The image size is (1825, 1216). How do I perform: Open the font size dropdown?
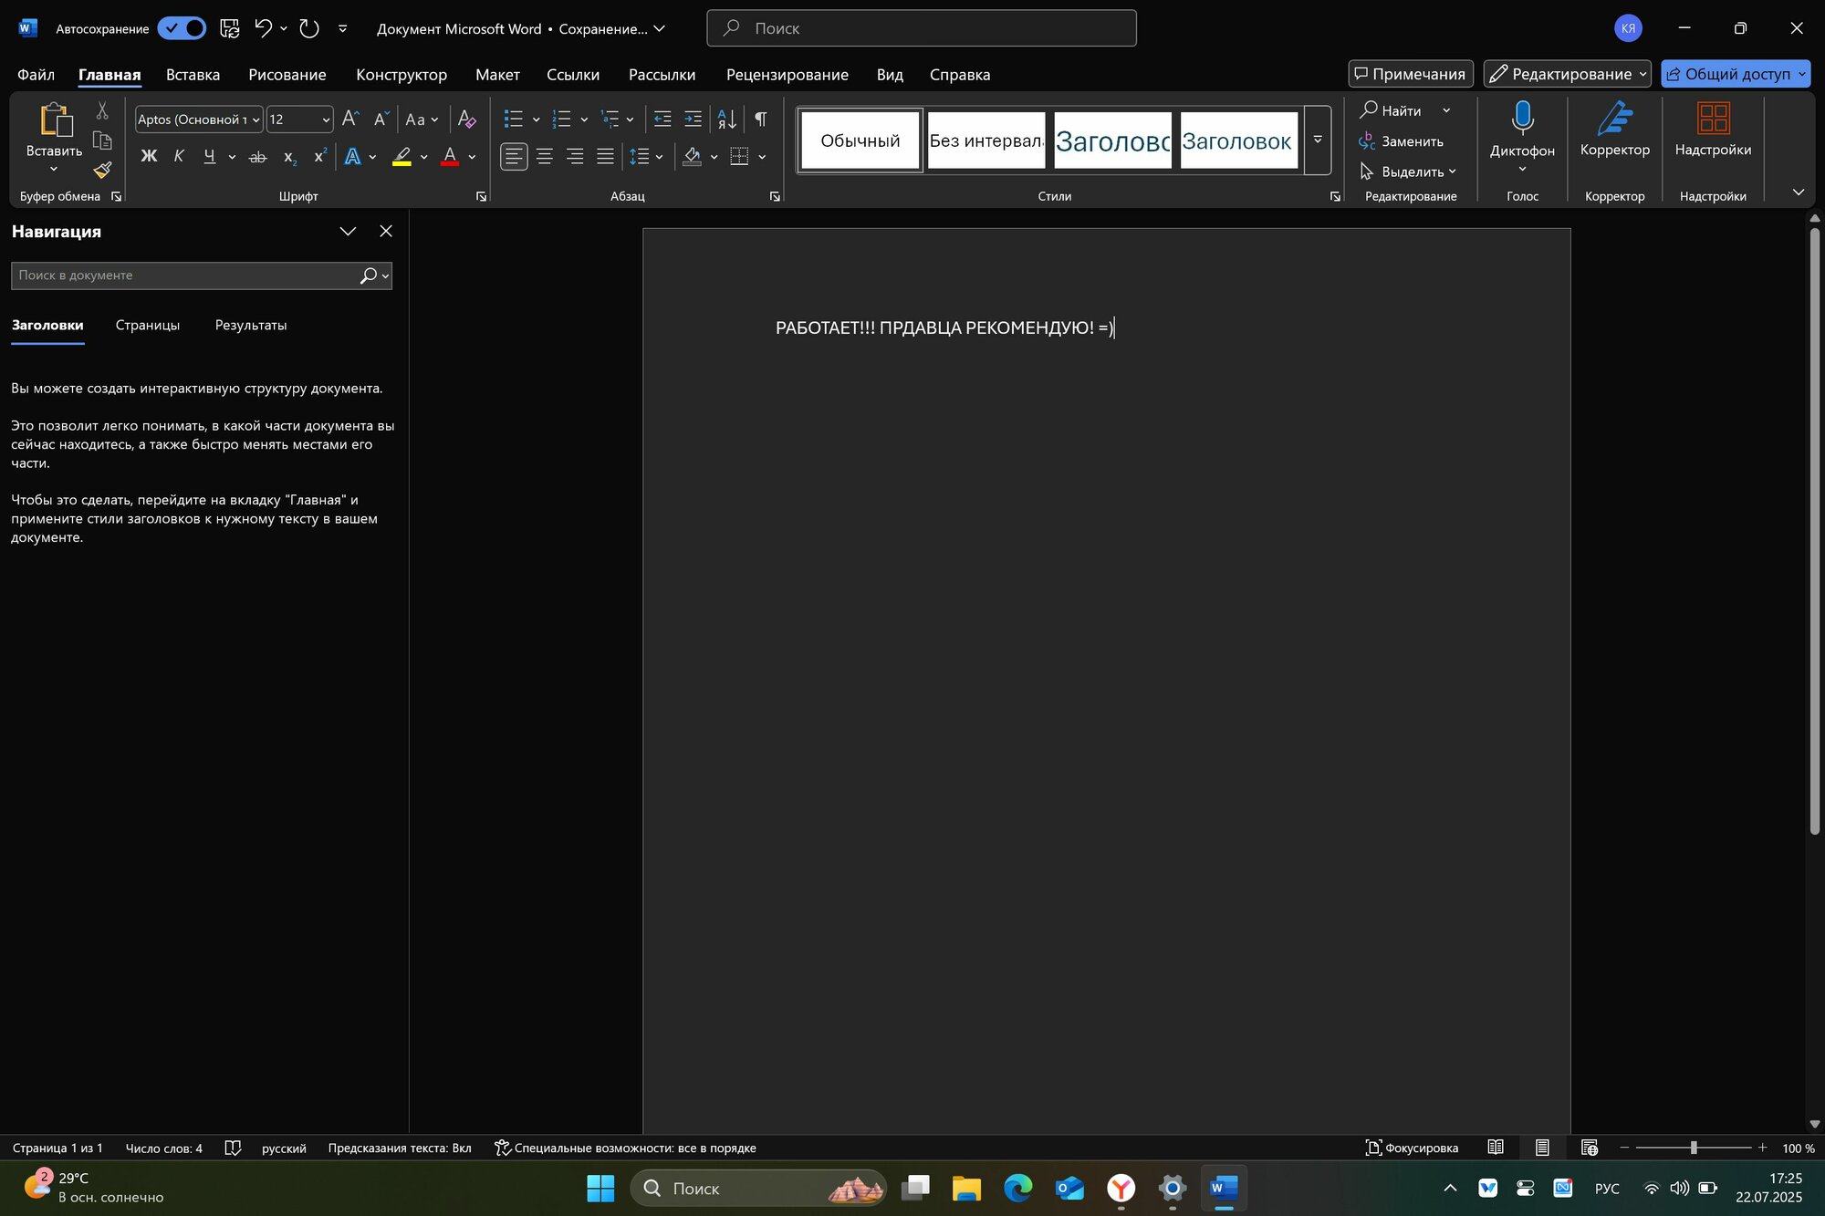326,120
